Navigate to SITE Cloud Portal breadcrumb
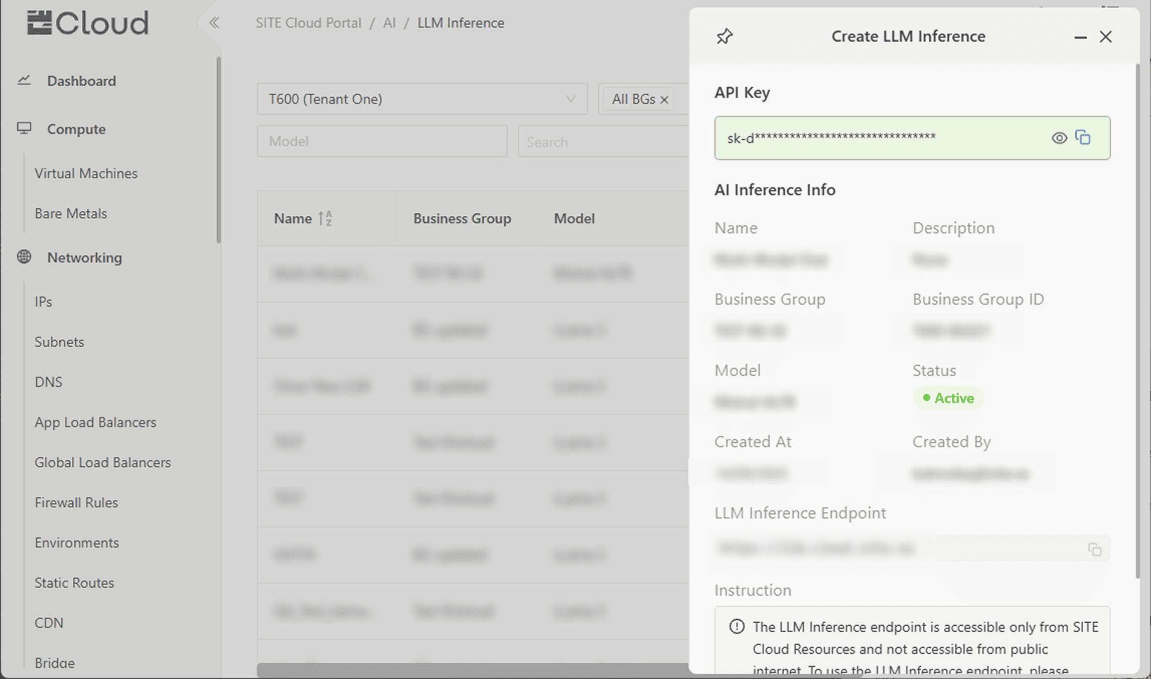Viewport: 1151px width, 679px height. coord(308,23)
